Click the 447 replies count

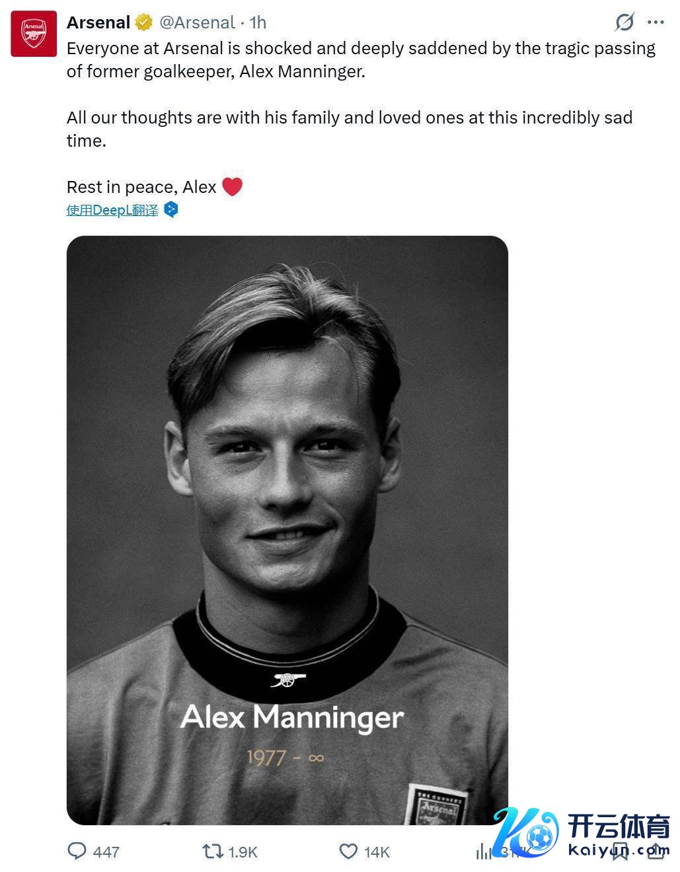(106, 852)
